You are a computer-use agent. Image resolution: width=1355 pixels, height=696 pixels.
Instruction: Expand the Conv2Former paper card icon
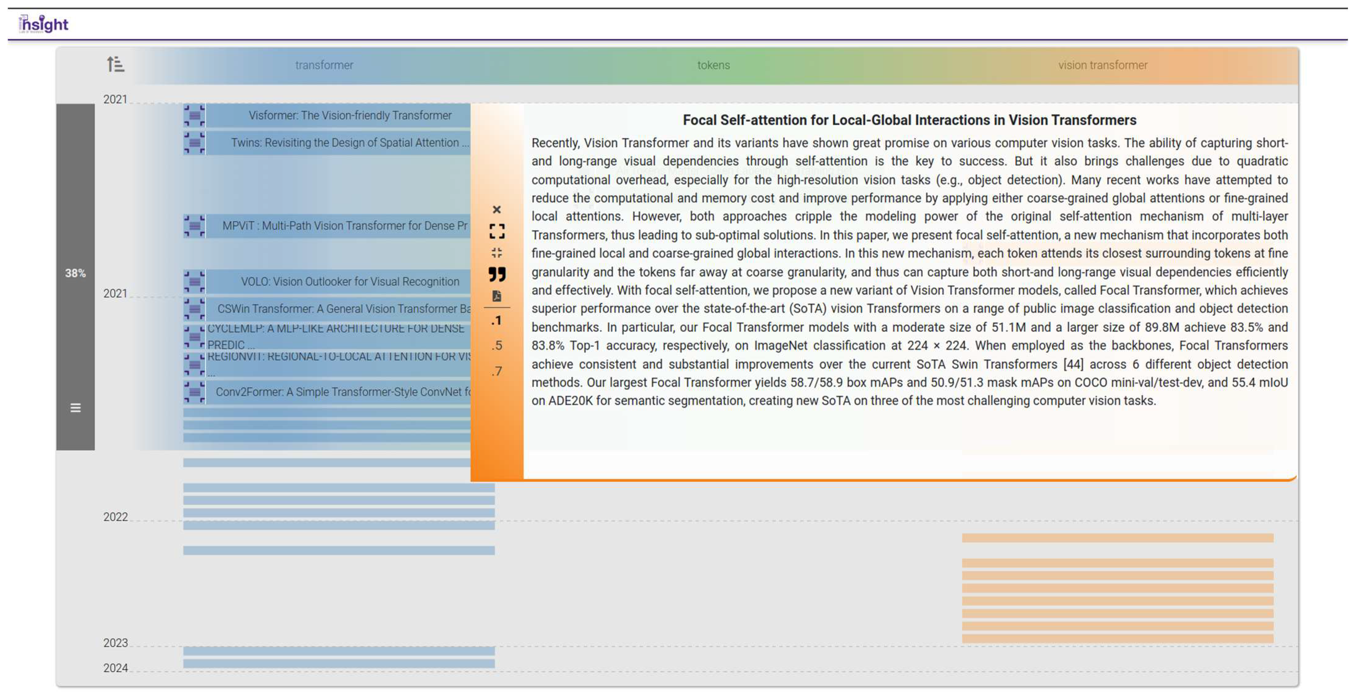coord(194,392)
